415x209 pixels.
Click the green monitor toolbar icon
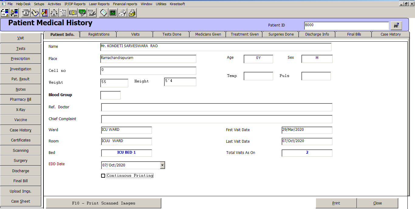click(113, 13)
